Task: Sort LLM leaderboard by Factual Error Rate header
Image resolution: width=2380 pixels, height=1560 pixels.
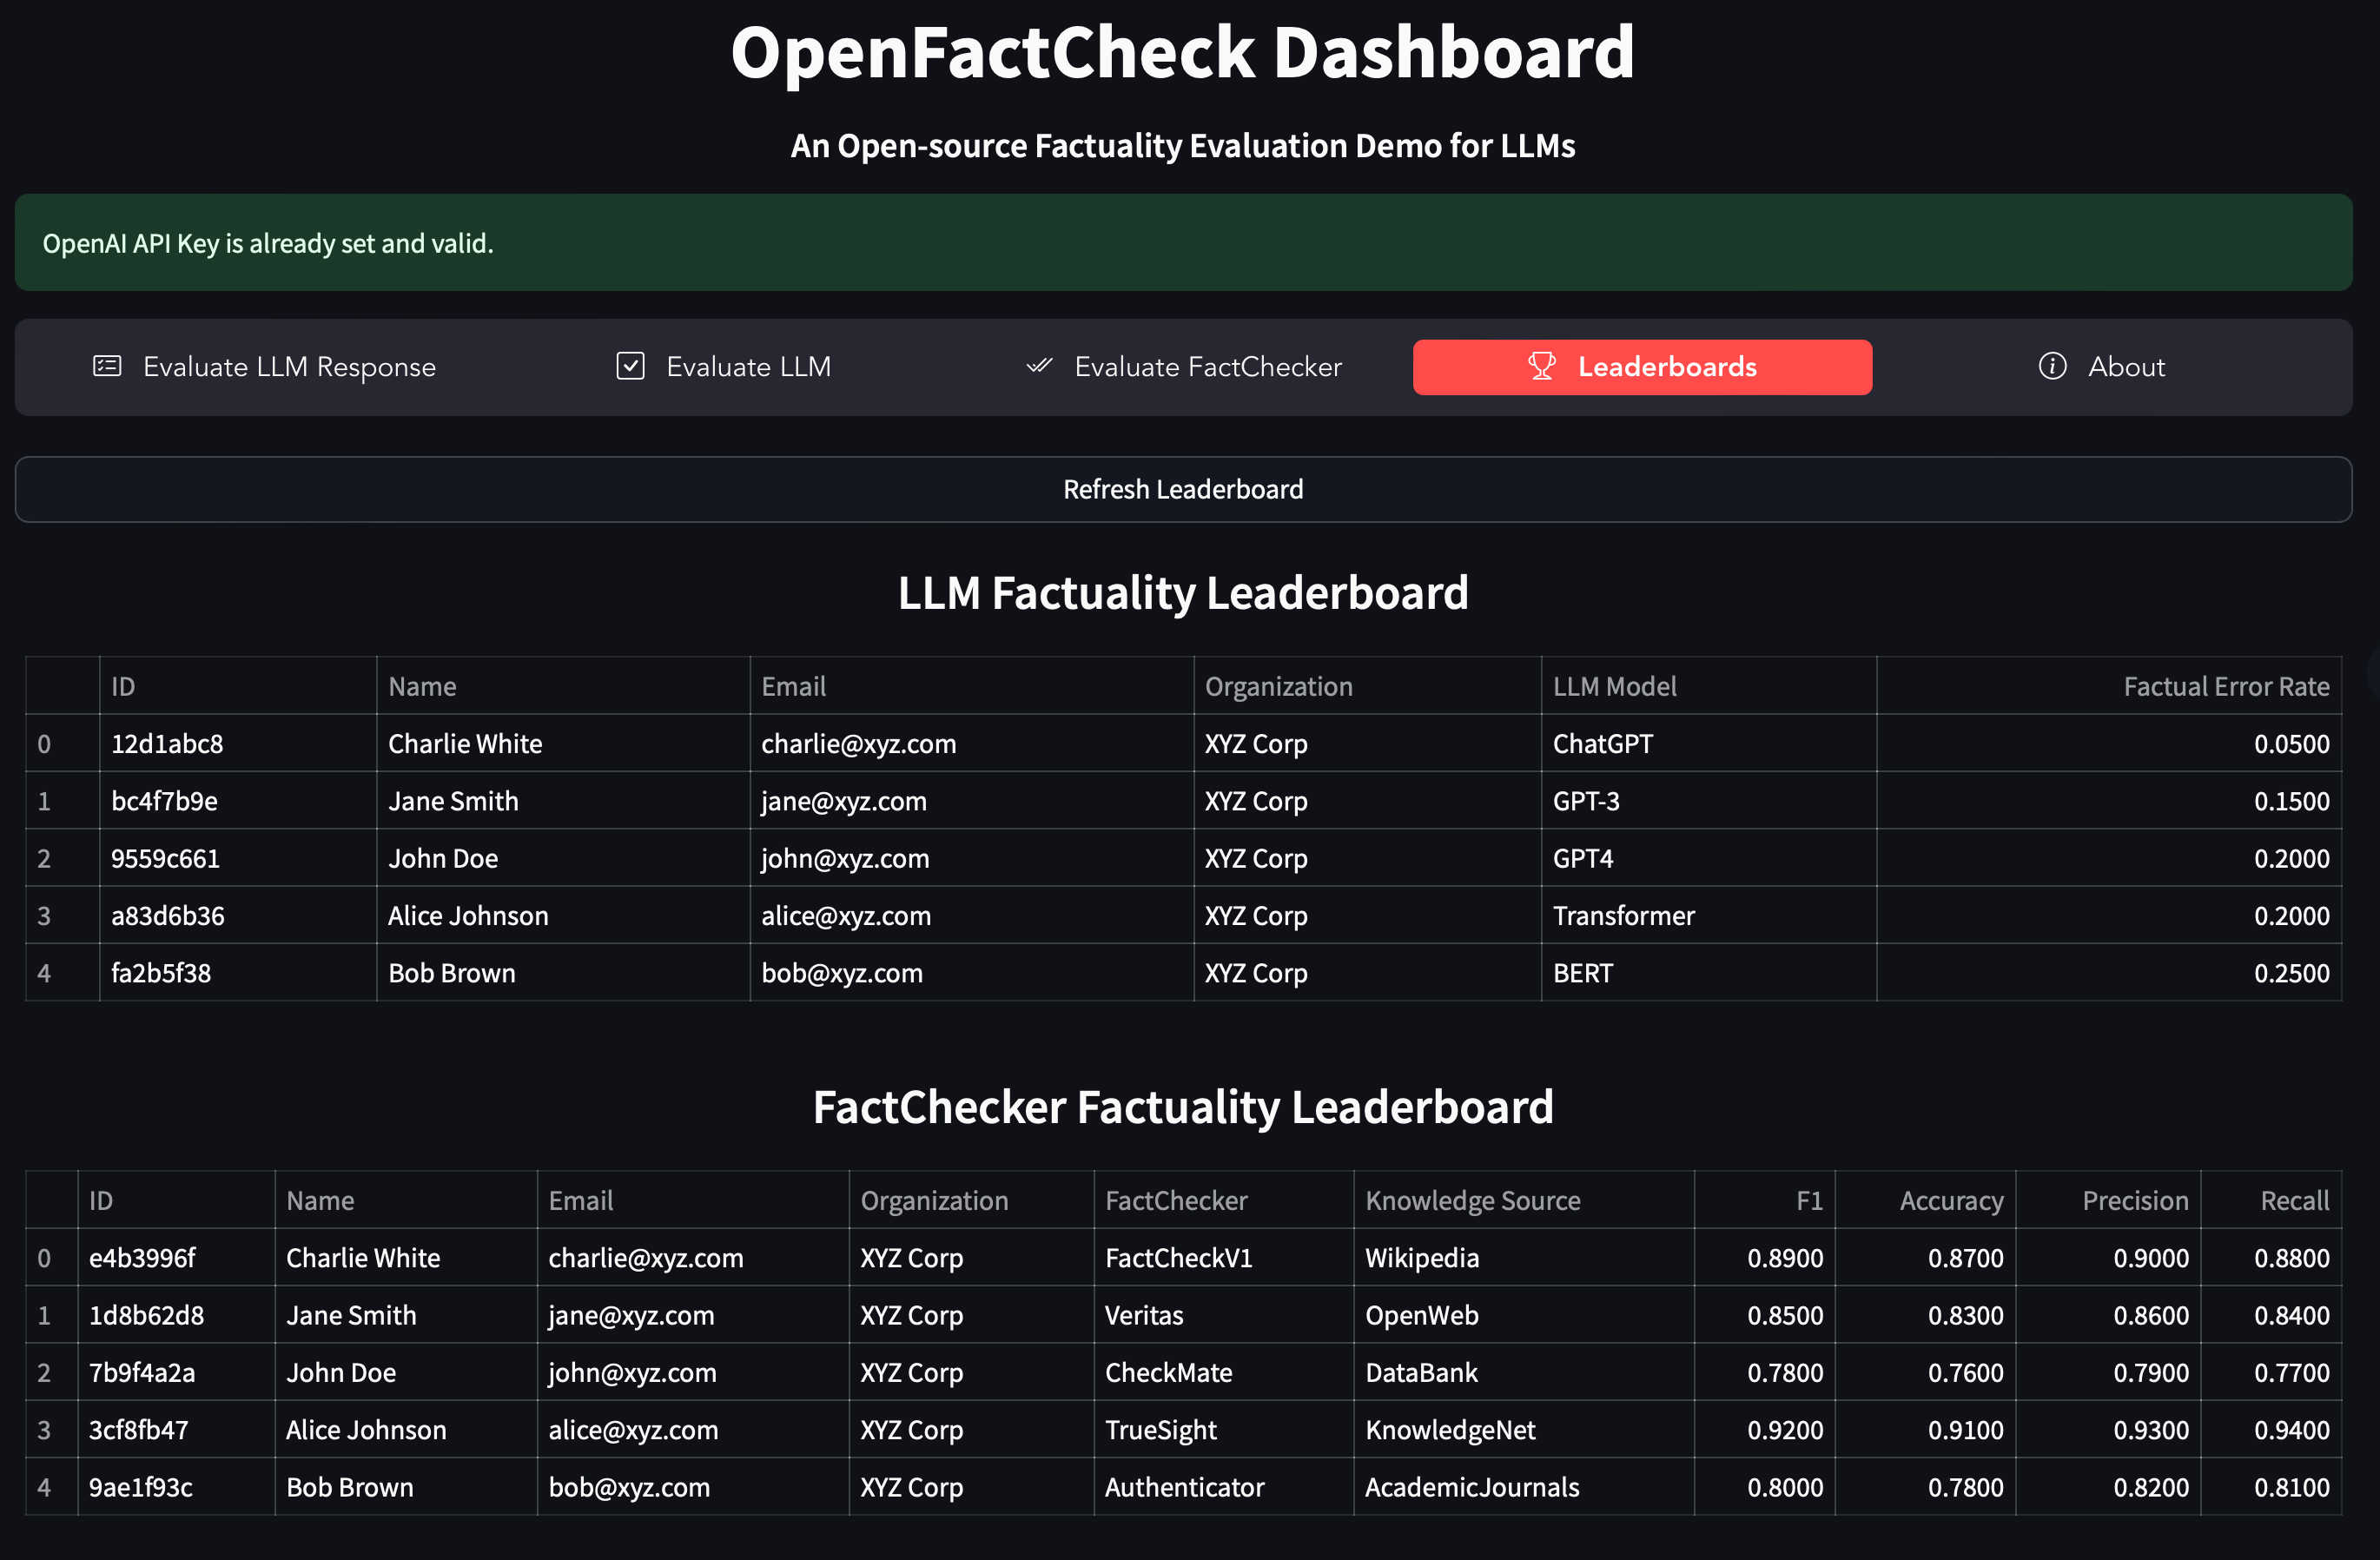Action: 2109,686
